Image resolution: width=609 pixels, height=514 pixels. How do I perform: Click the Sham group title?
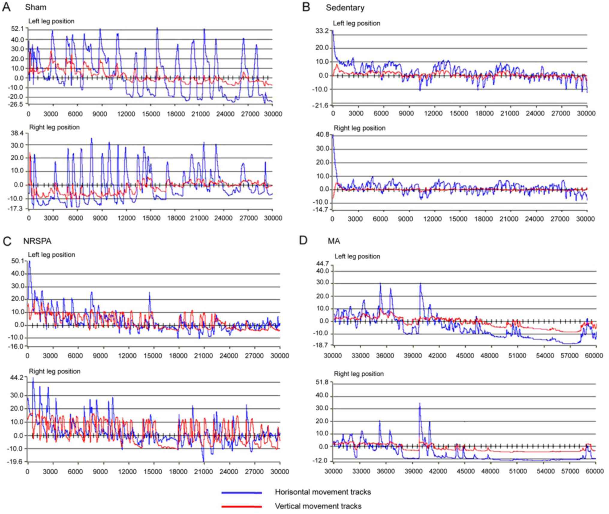pos(35,7)
